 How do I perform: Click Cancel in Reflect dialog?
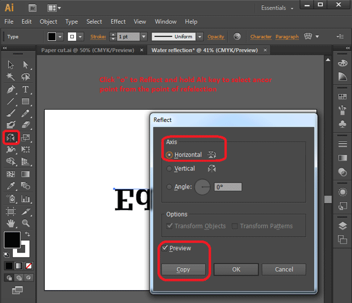284,269
